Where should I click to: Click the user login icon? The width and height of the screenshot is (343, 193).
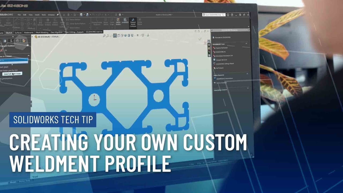(x=228, y=15)
